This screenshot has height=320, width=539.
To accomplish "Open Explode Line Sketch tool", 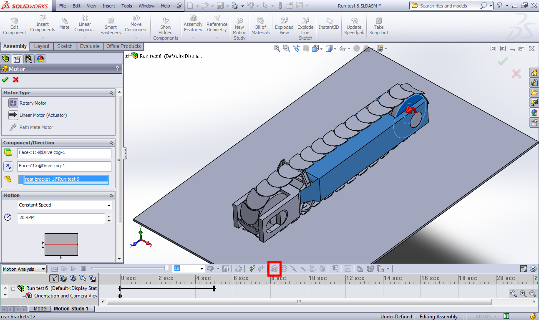I will click(305, 29).
